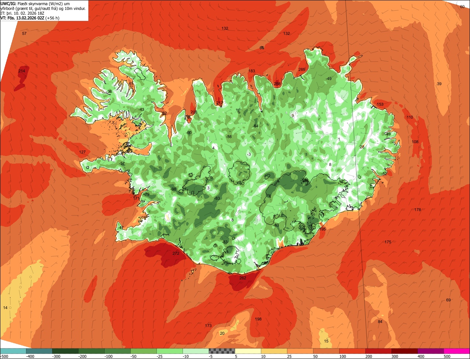Click the flux value '-3' in central Iceland
This screenshot has width=470, height=359.
click(x=249, y=154)
